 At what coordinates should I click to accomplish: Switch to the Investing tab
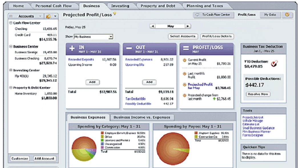(x=120, y=6)
